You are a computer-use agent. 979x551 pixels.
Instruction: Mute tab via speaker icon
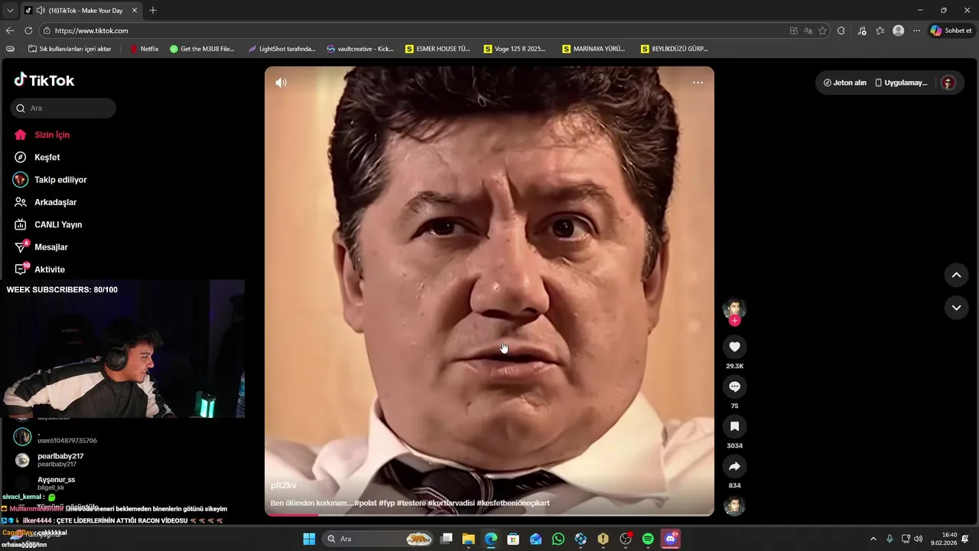click(x=40, y=10)
